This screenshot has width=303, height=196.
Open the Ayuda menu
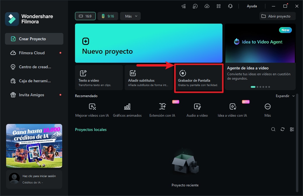pyautogui.click(x=252, y=6)
